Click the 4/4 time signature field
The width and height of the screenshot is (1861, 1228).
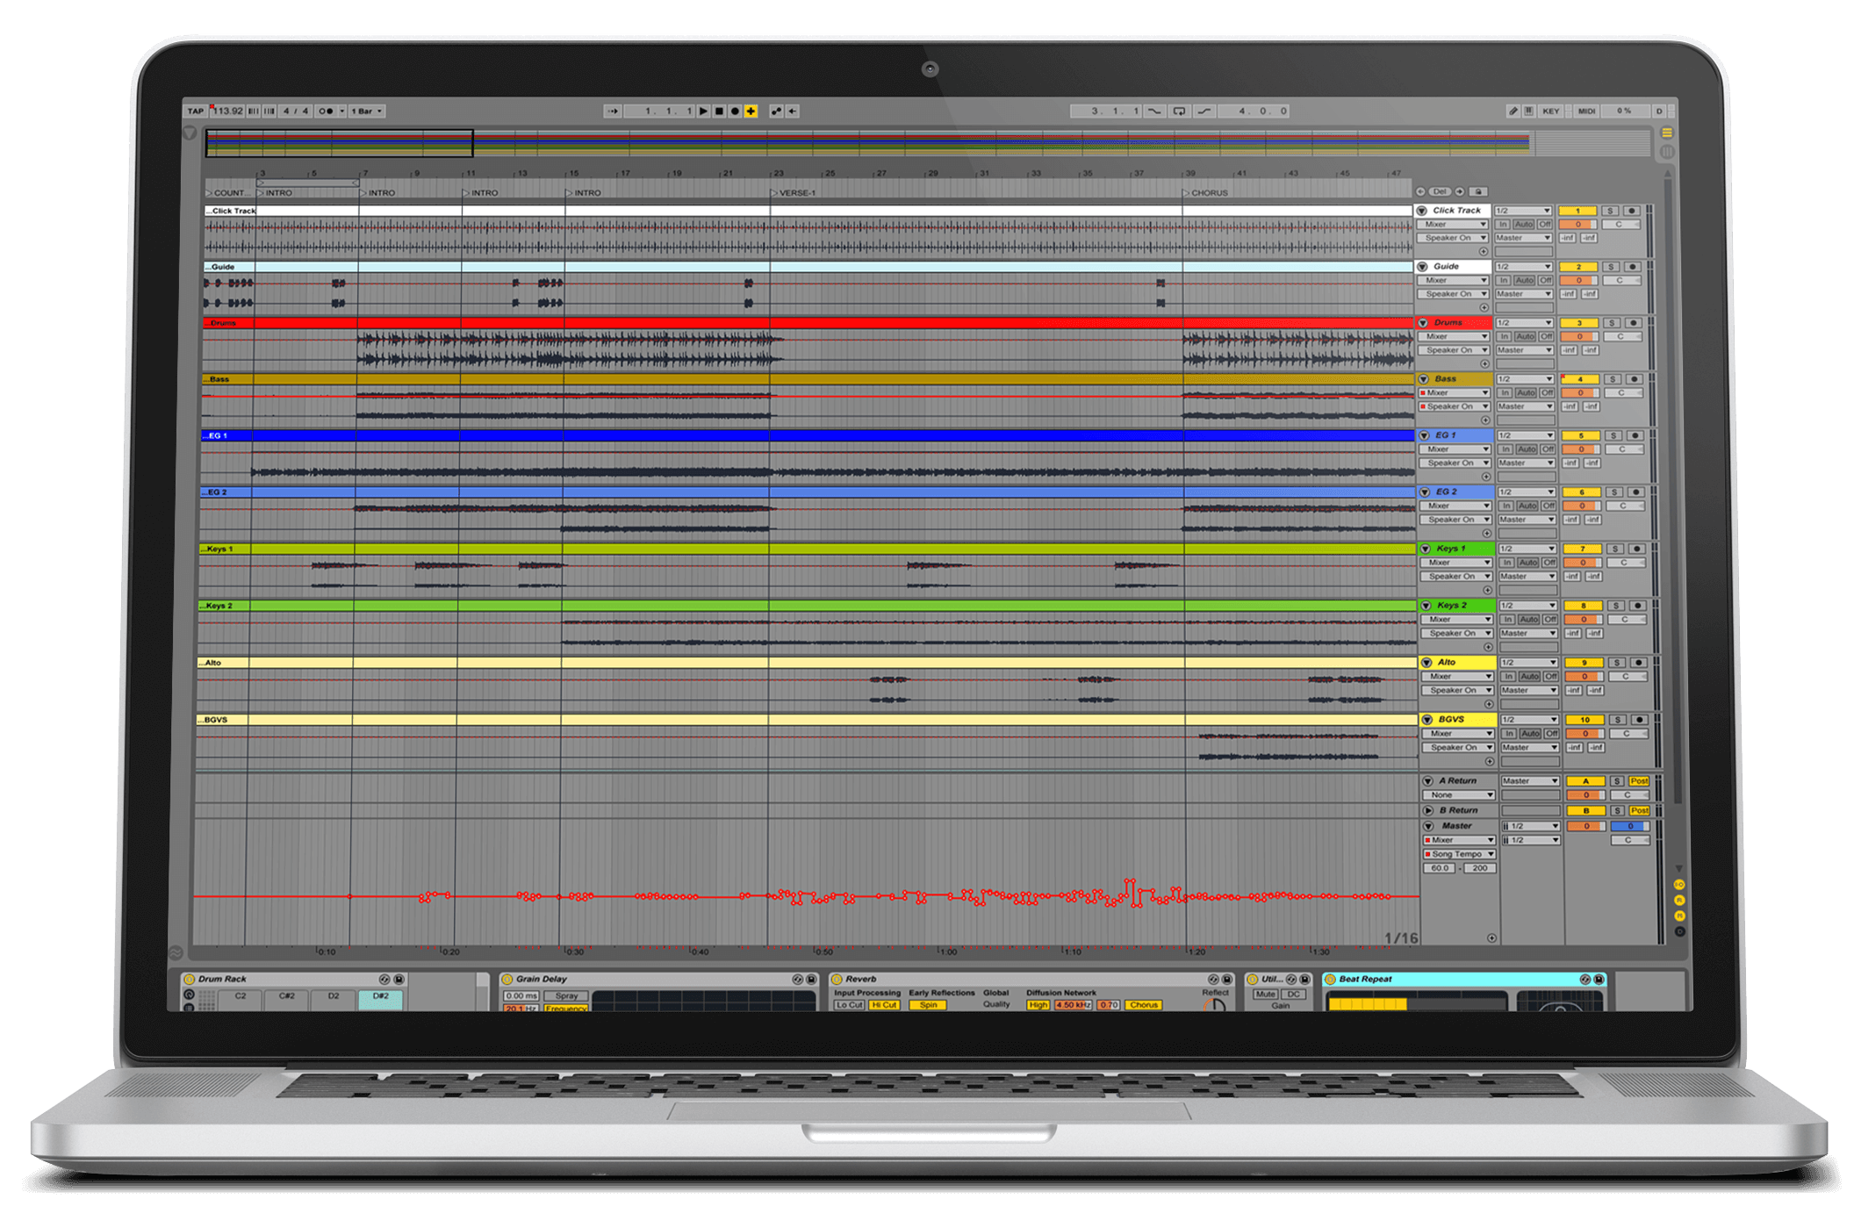point(296,111)
